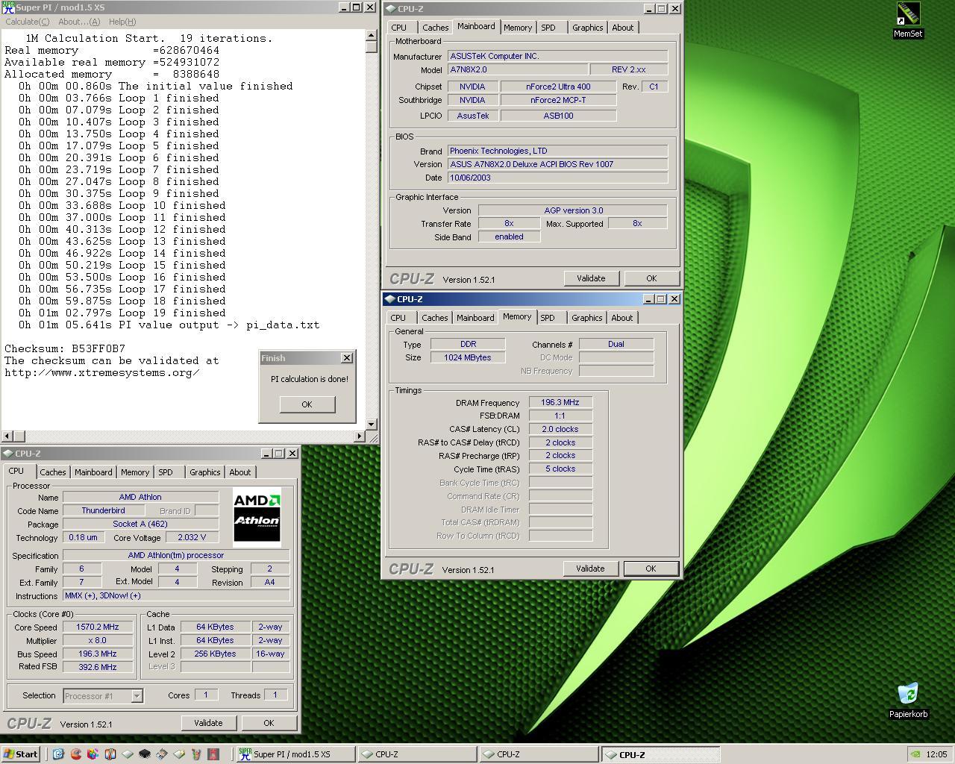Click OK in the Memory CPU-Z window
This screenshot has width=955, height=764.
pyautogui.click(x=651, y=569)
